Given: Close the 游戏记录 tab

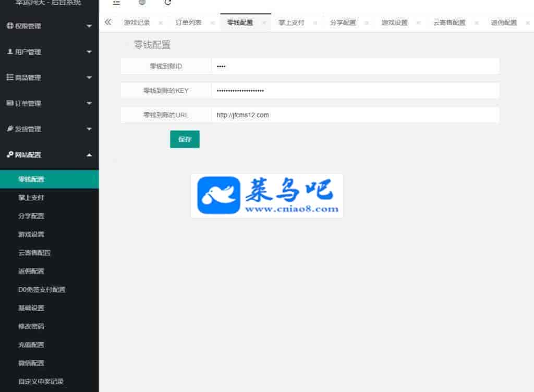Looking at the screenshot, I should (x=160, y=23).
